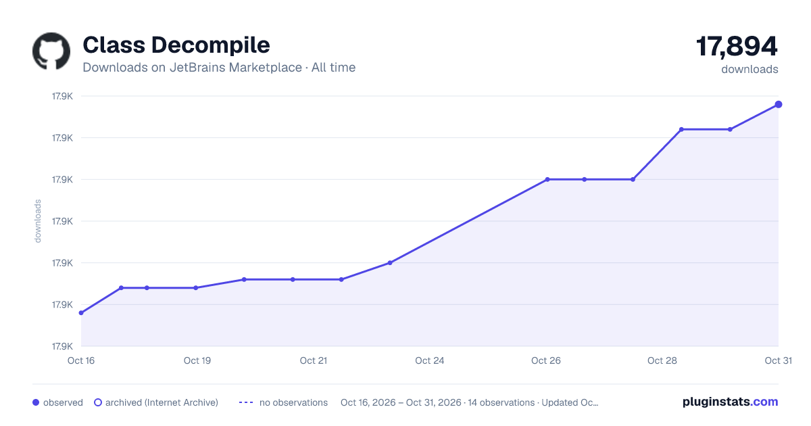Select the data point above the Oct 26 label
The image size is (811, 426).
(547, 179)
